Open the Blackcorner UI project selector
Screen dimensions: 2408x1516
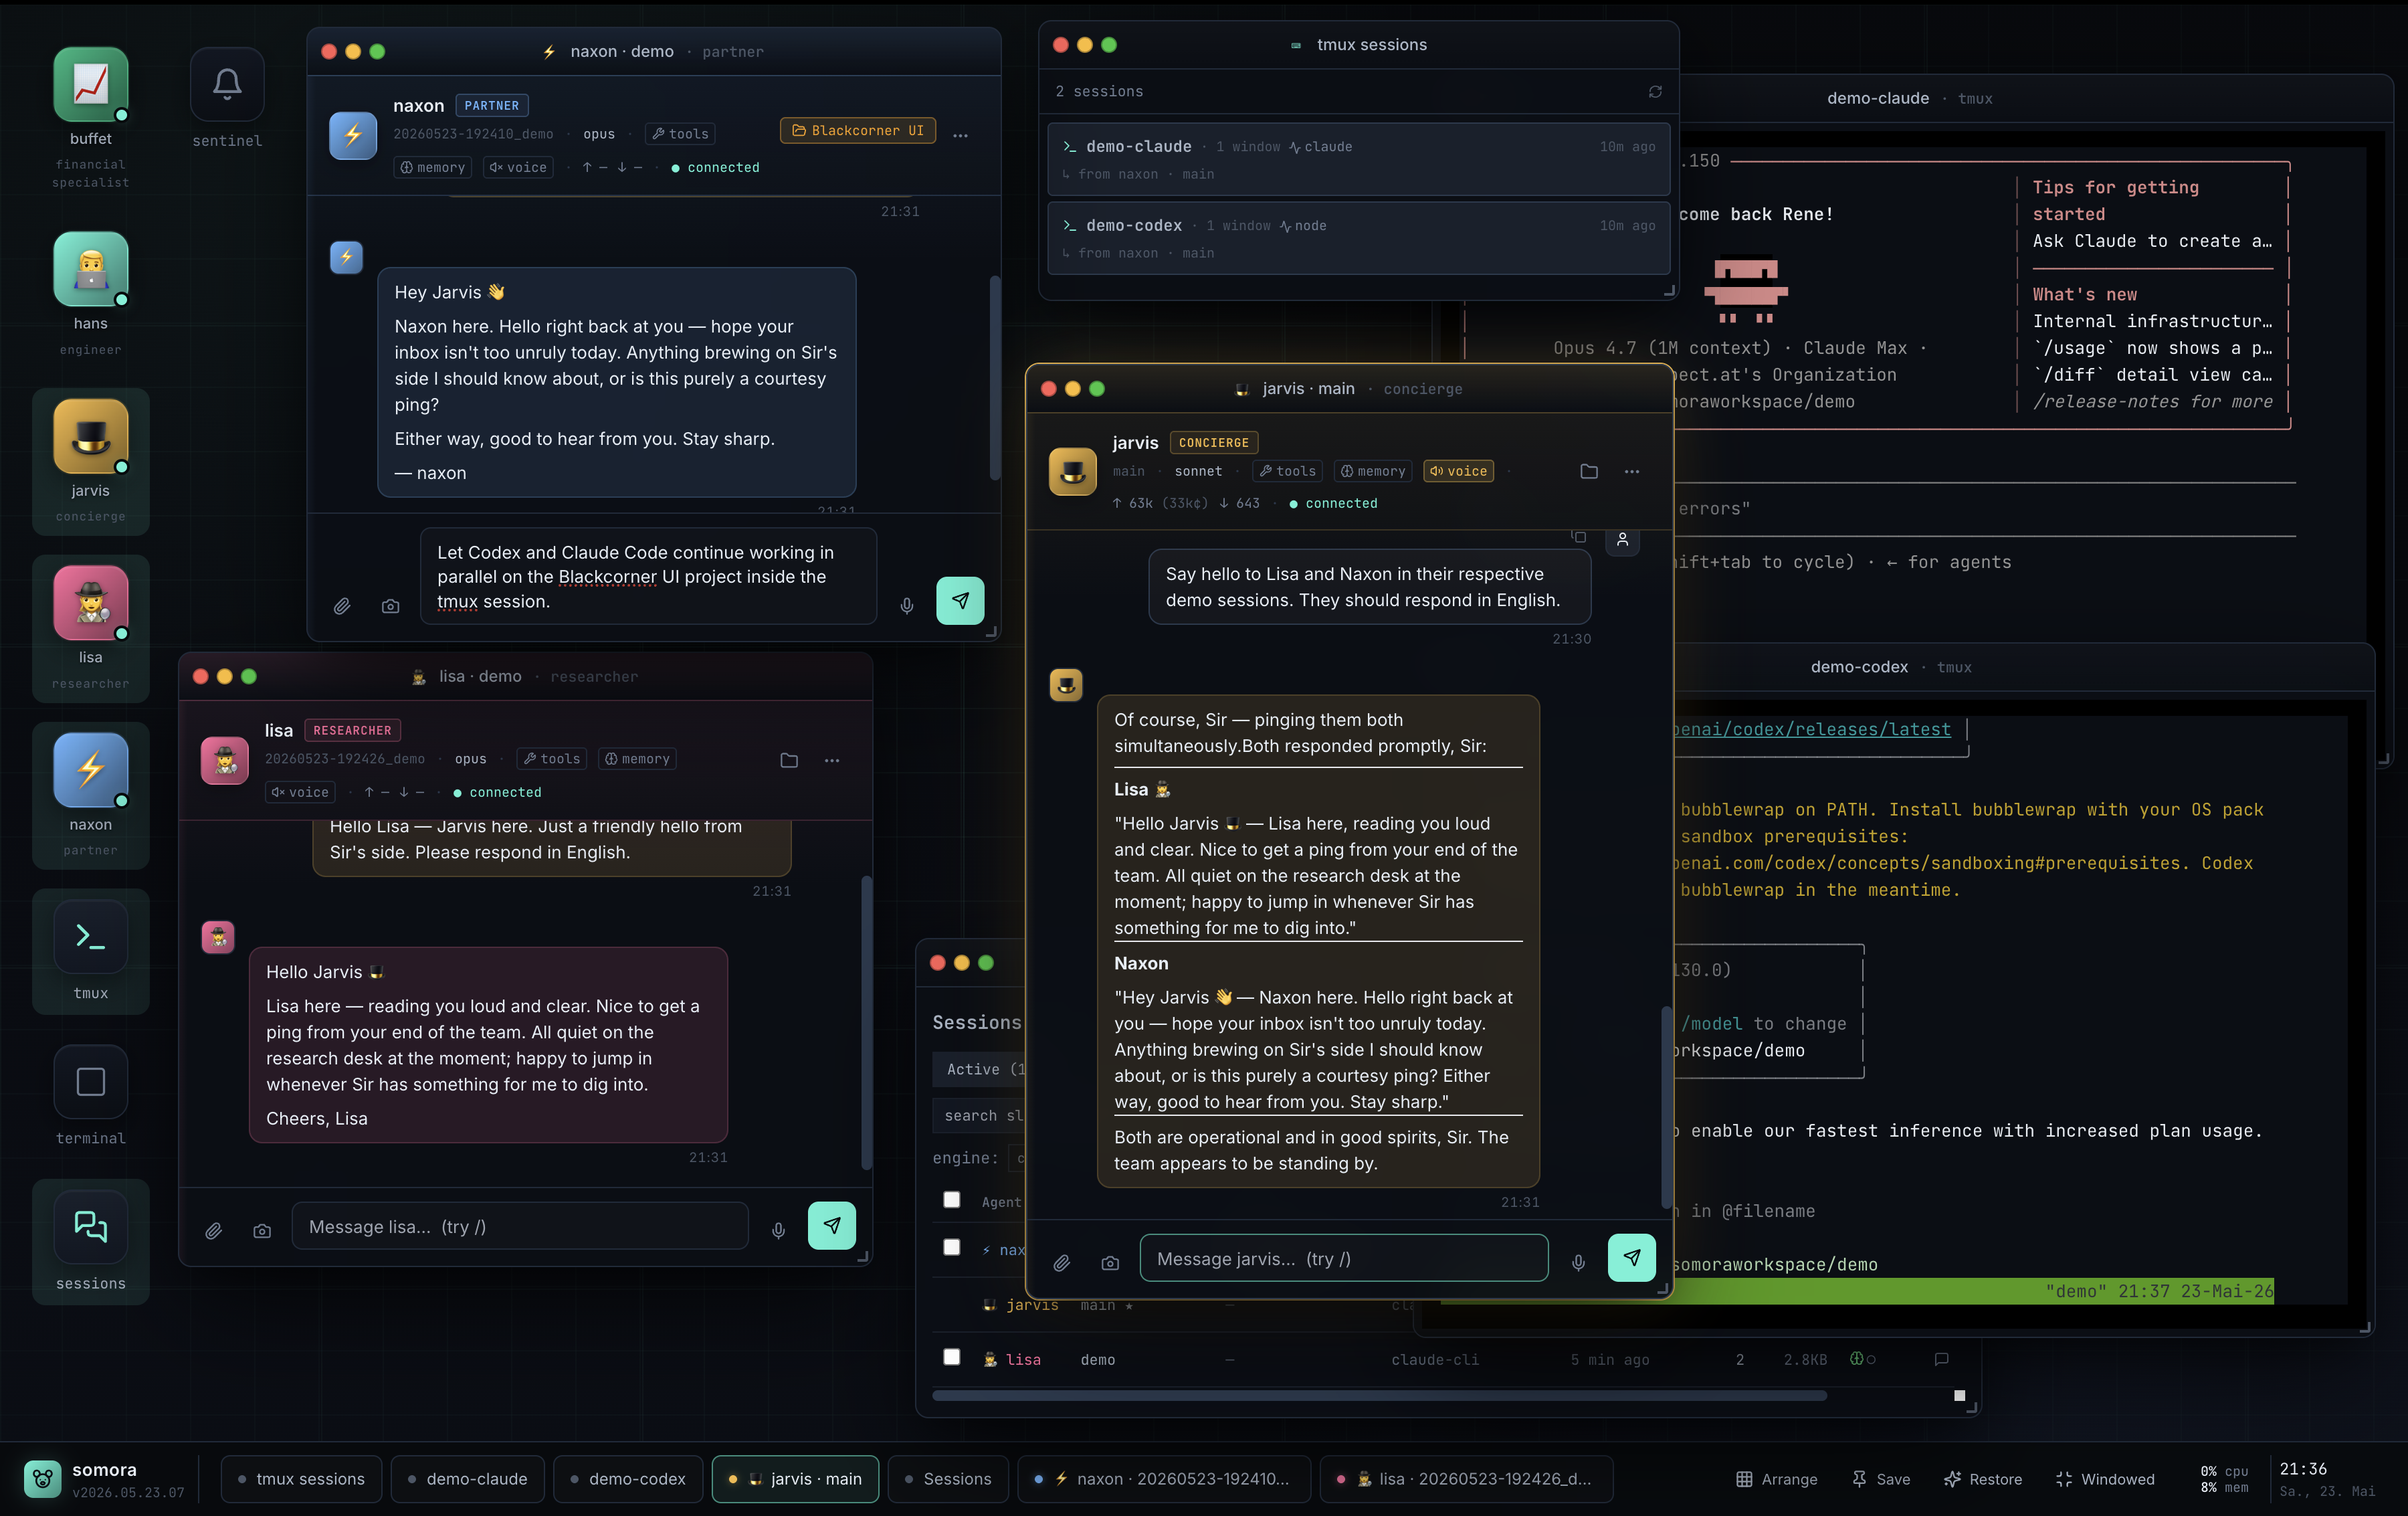coord(858,131)
